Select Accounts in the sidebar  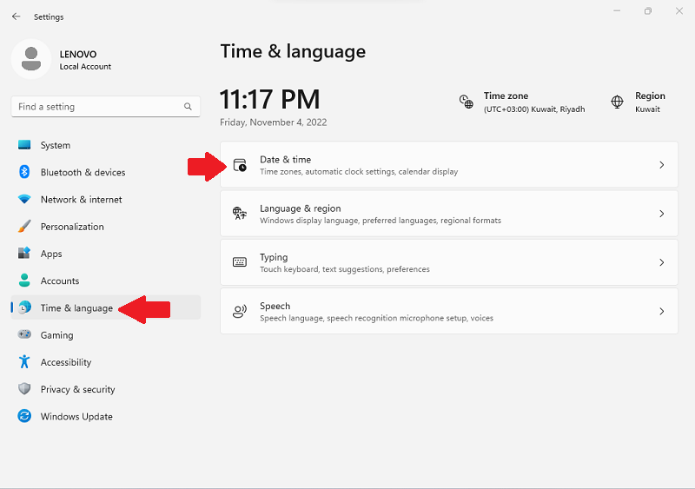(59, 281)
